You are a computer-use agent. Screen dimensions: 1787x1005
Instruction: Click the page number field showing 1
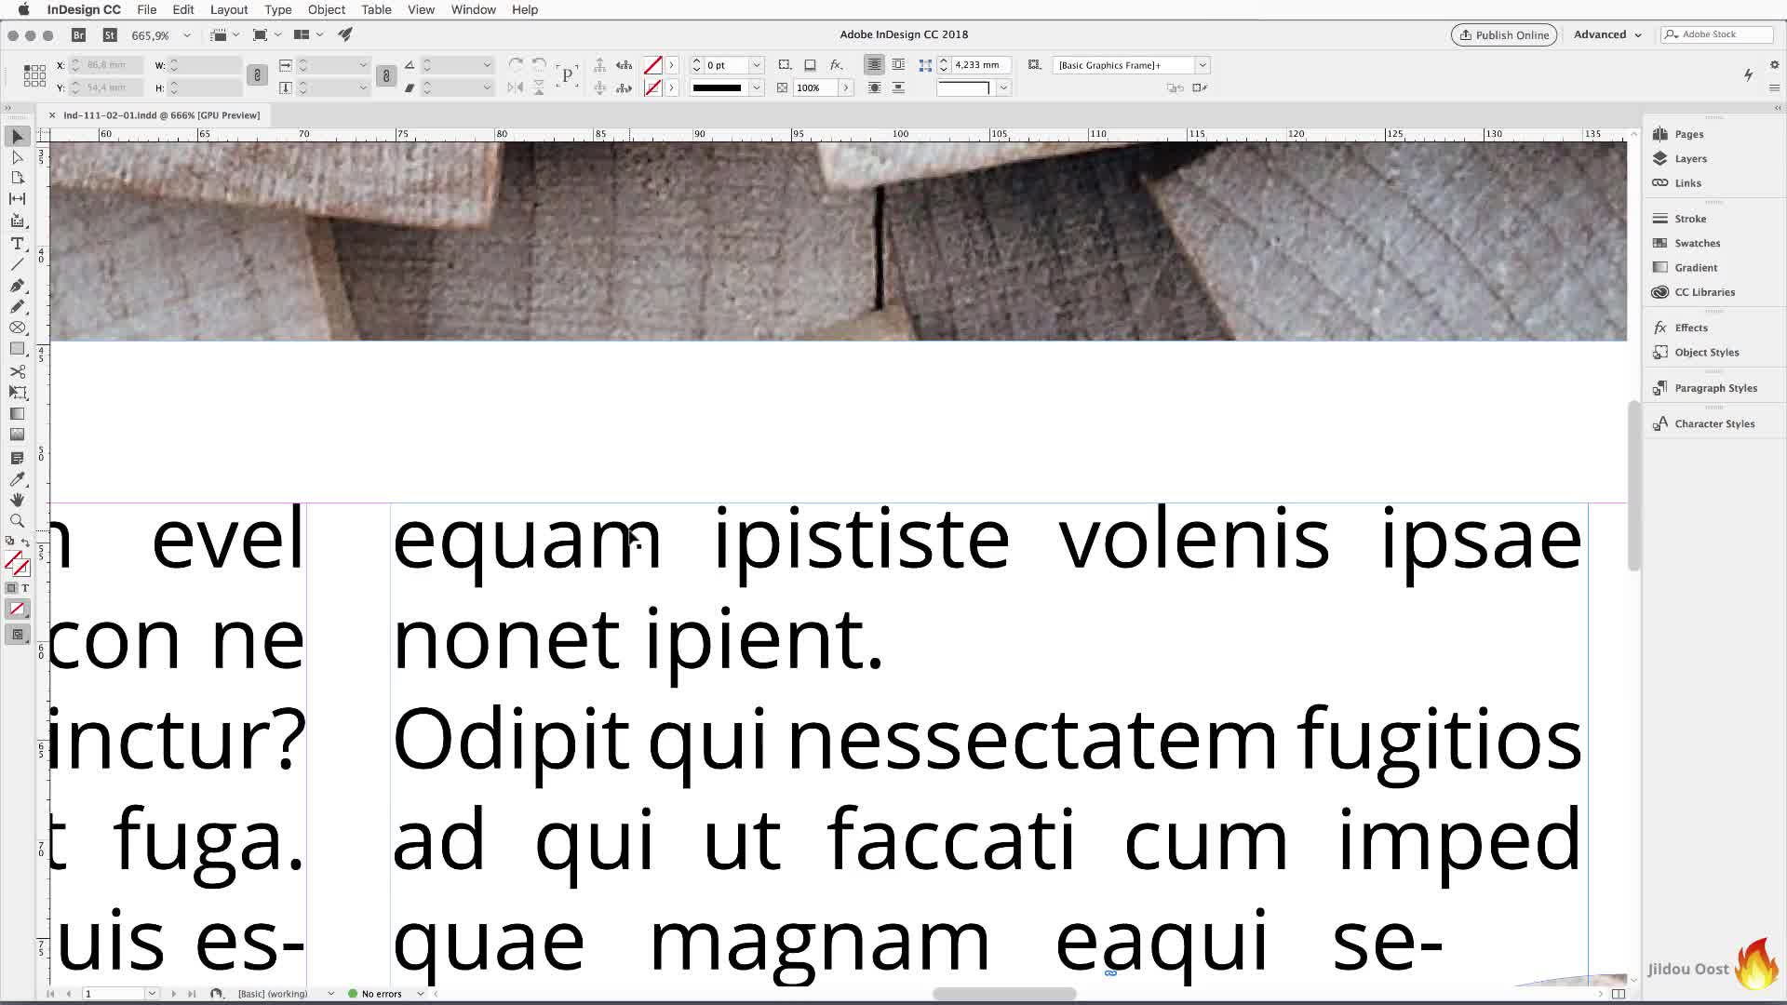click(114, 994)
